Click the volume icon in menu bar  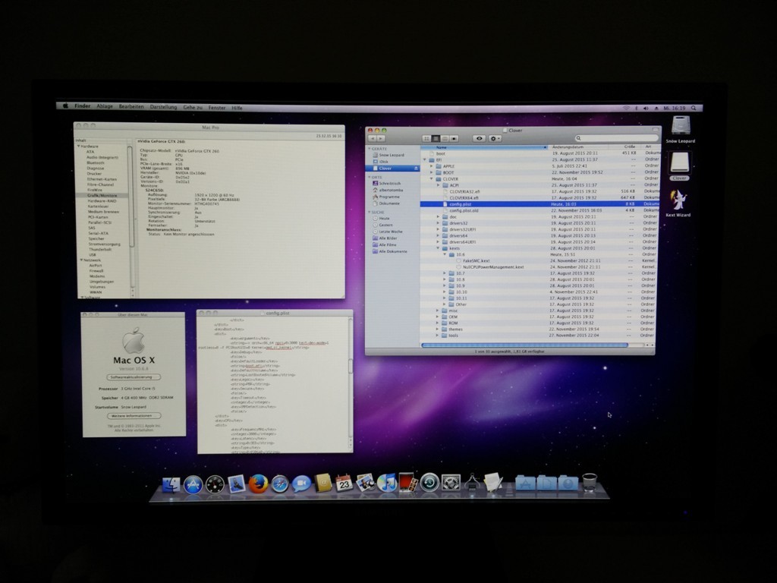coord(646,108)
